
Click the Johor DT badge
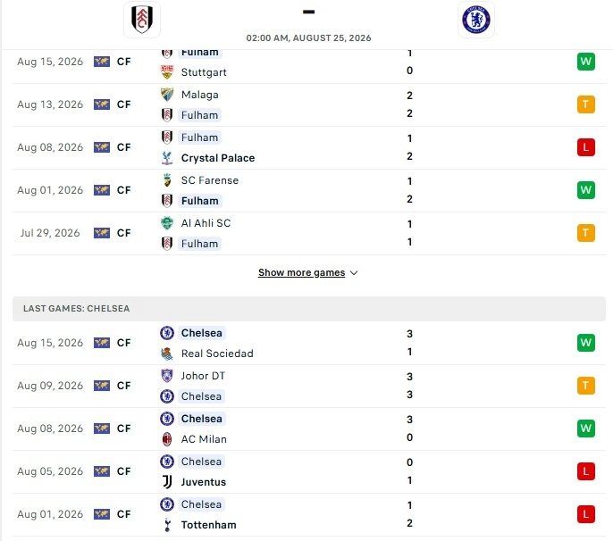tap(167, 376)
